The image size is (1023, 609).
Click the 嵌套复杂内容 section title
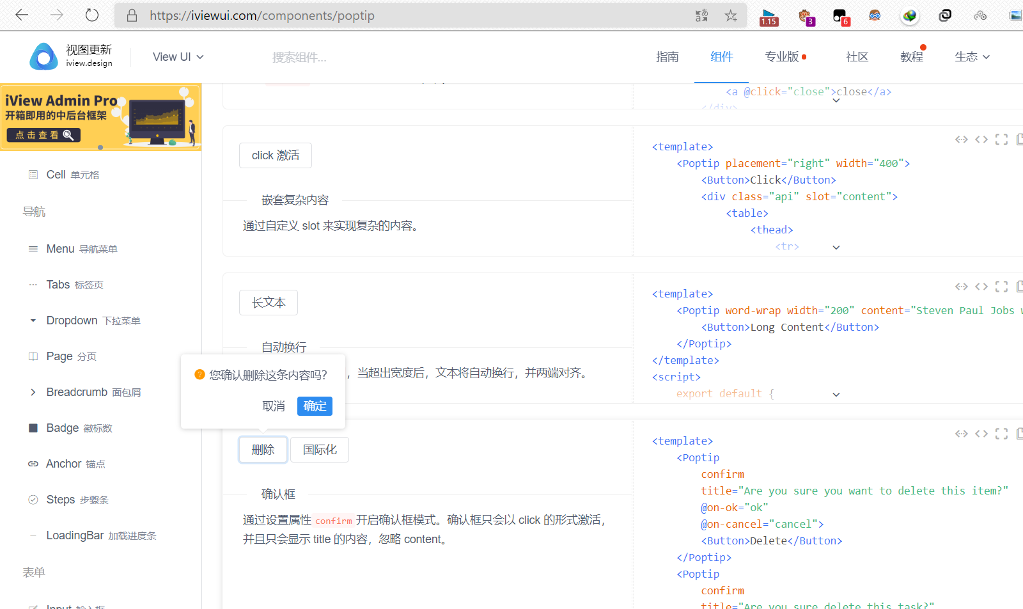295,200
